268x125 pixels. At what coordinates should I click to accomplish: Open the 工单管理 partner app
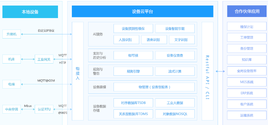tap(247, 37)
